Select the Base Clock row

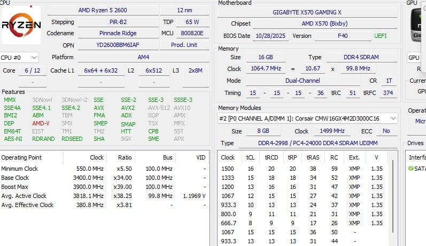104,178
